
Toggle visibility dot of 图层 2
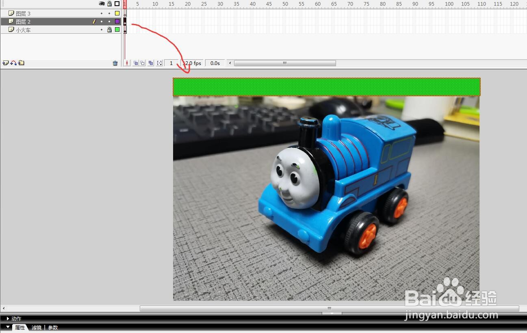102,22
